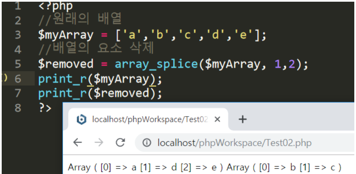Click the $removed variable on line 5
Image resolution: width=356 pixels, height=174 pixels.
tap(66, 64)
